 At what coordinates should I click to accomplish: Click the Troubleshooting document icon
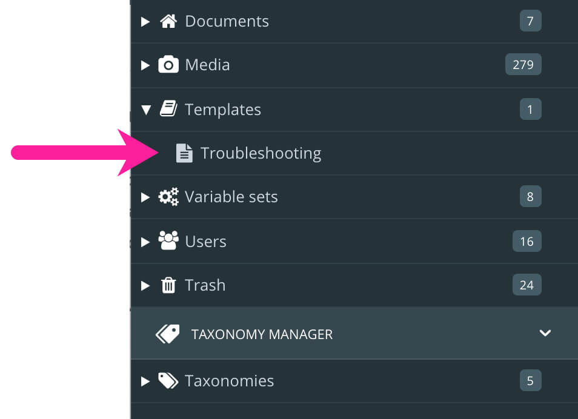[185, 153]
